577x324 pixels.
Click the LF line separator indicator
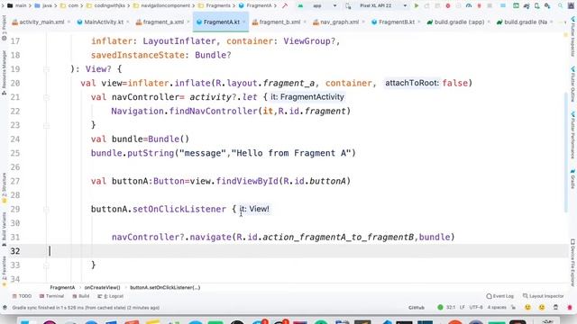coord(463,307)
